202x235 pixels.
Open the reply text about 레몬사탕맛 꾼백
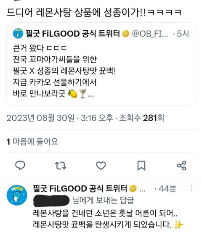click(108, 219)
